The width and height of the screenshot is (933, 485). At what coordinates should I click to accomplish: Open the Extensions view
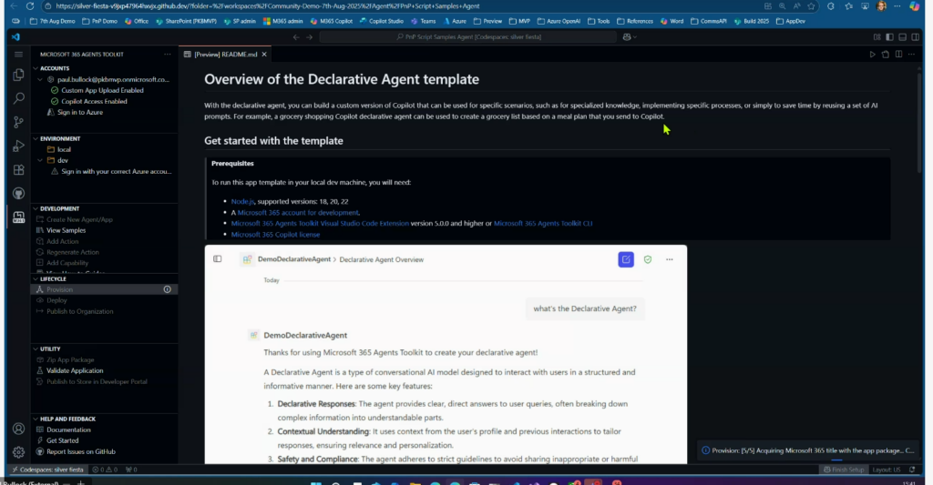[x=18, y=169]
